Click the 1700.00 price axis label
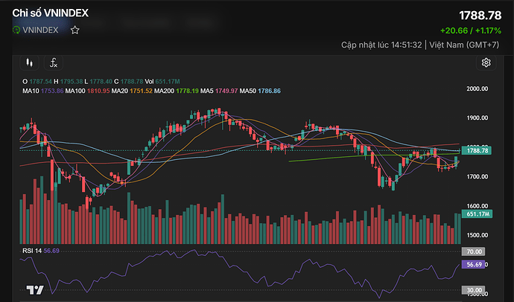 click(477, 177)
